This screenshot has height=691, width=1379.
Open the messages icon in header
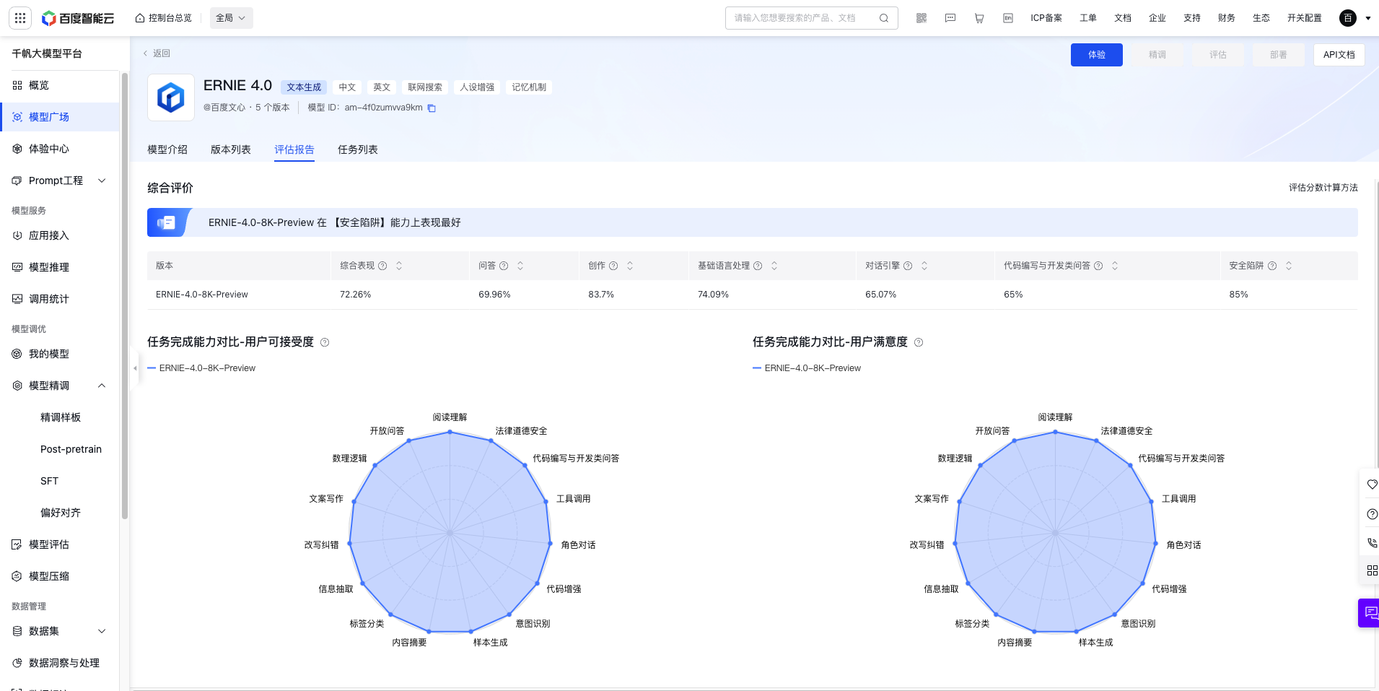tap(950, 18)
